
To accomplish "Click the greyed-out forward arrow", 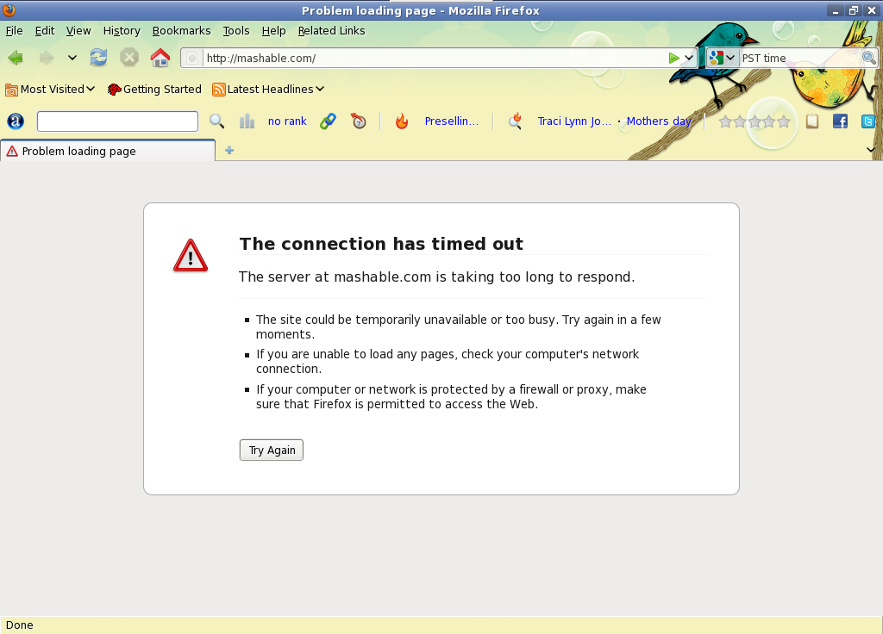I will (x=47, y=58).
